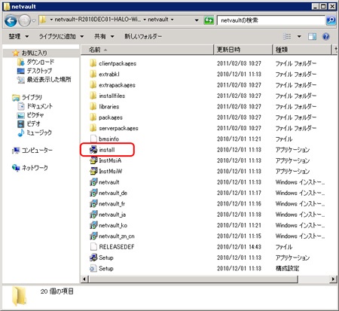This screenshot has width=339, height=311.
Task: Click the scroll left arrow
Action: [84, 279]
